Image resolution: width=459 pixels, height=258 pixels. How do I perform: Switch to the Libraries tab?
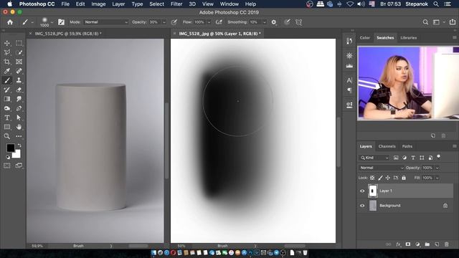(x=408, y=38)
